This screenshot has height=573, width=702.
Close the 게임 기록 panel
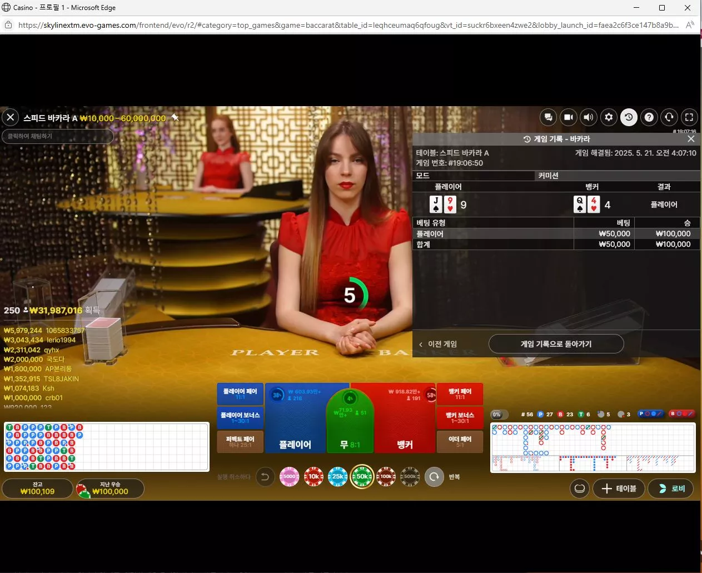point(691,139)
